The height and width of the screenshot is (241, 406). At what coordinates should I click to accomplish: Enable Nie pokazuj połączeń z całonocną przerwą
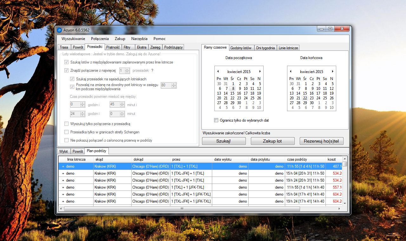click(66, 140)
